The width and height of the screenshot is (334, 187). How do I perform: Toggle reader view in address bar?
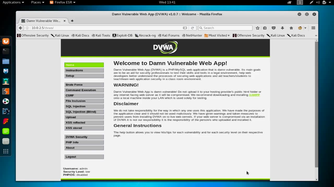click(x=185, y=28)
